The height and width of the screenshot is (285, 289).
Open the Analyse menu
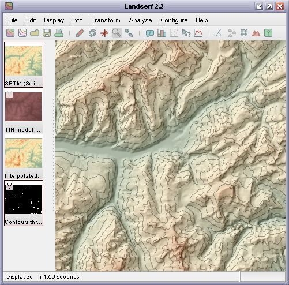(140, 20)
